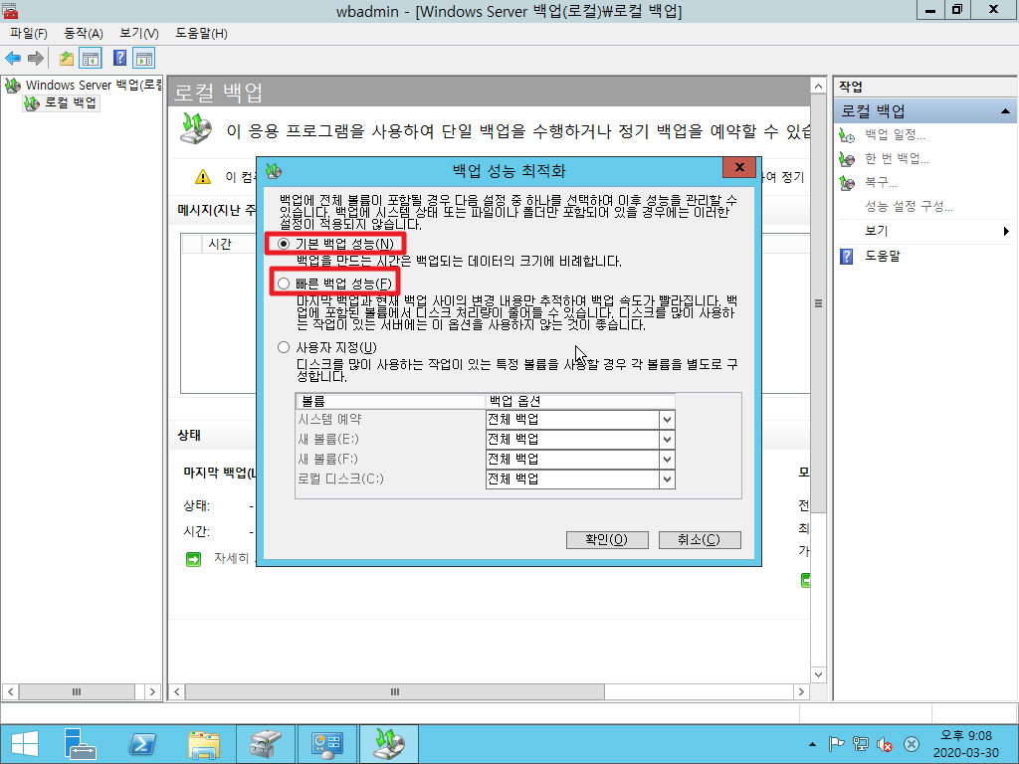
Task: Click 성능 설정 구성... action link
Action: 909,207
